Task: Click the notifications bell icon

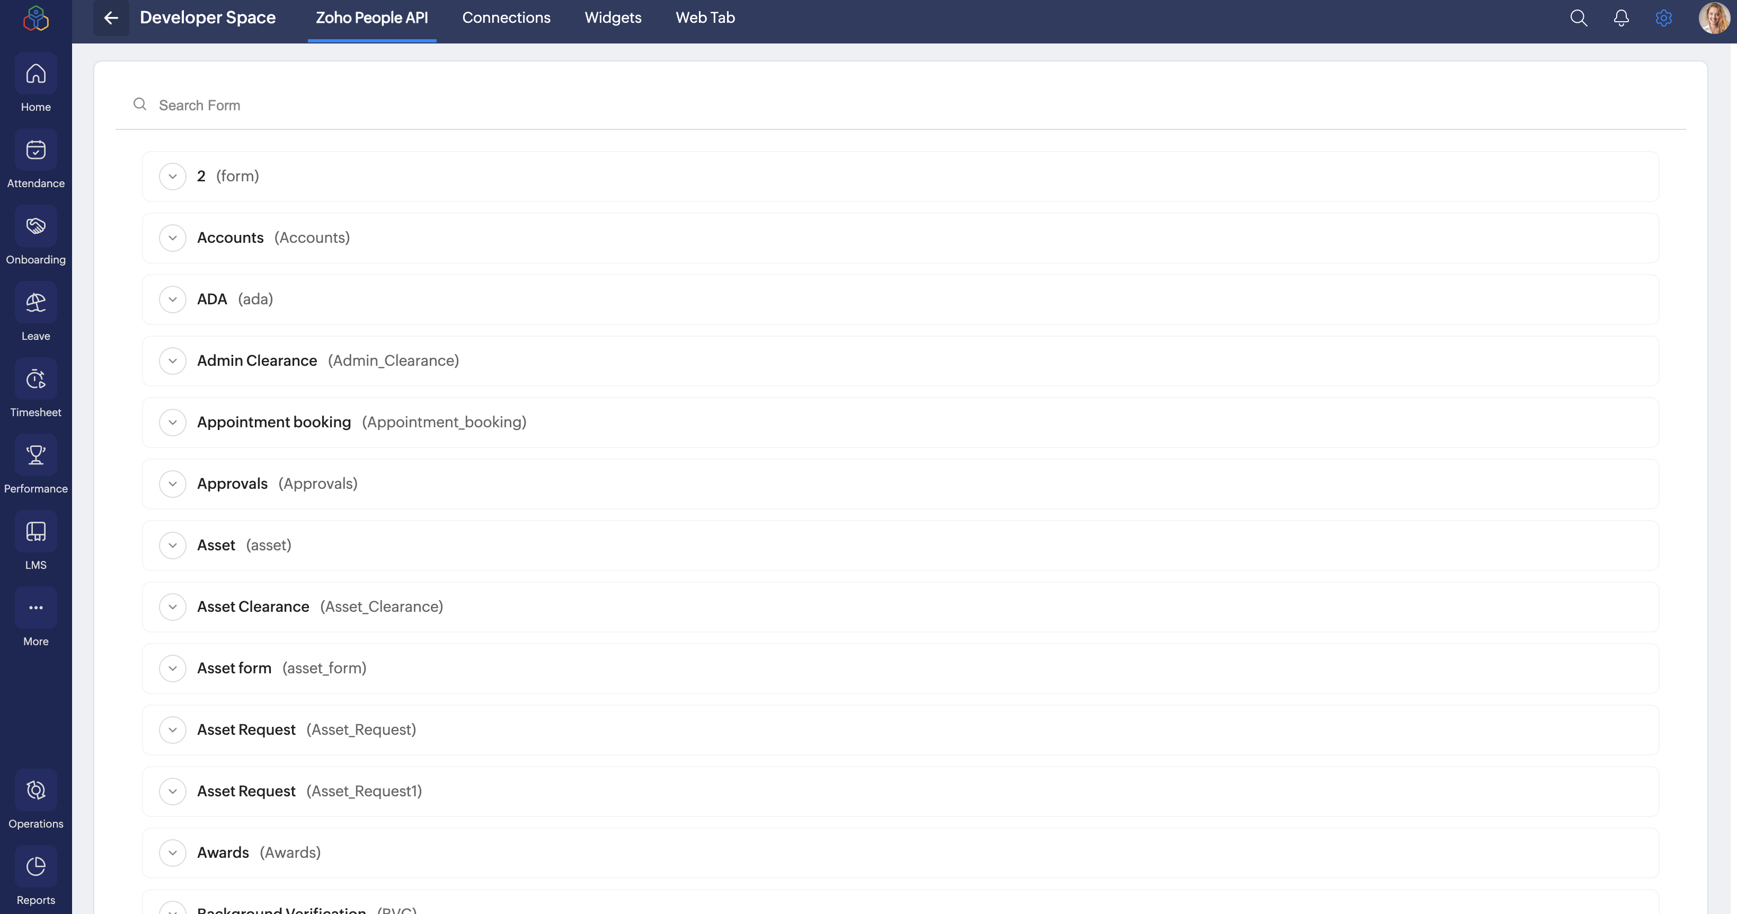Action: 1621,18
